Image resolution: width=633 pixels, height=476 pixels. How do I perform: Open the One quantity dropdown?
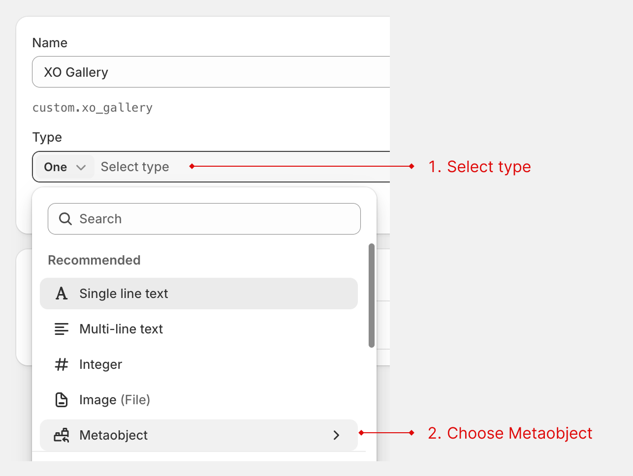click(64, 167)
